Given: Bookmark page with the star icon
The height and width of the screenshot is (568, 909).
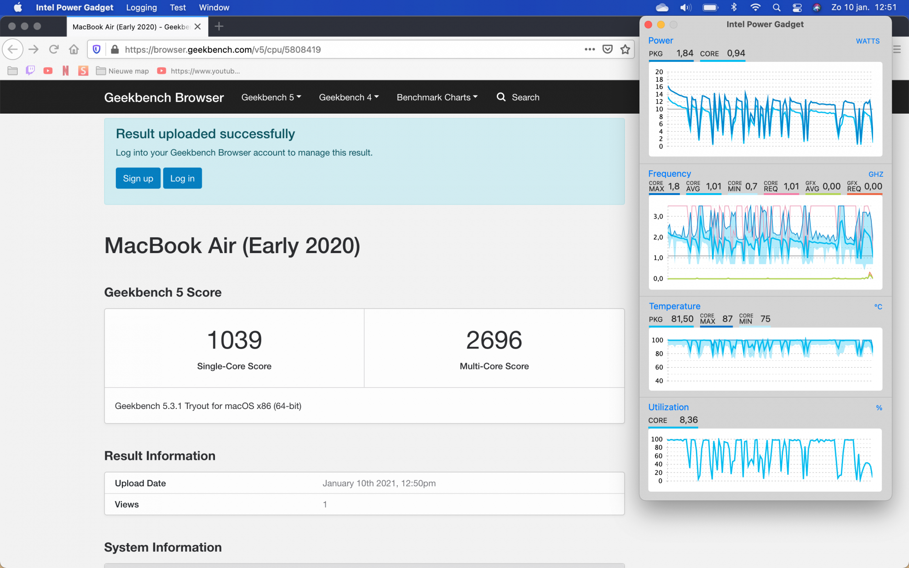Looking at the screenshot, I should [625, 49].
